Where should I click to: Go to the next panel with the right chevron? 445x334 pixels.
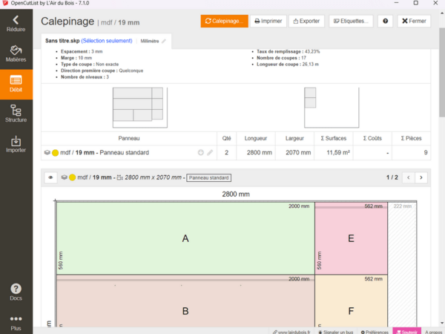(x=421, y=178)
